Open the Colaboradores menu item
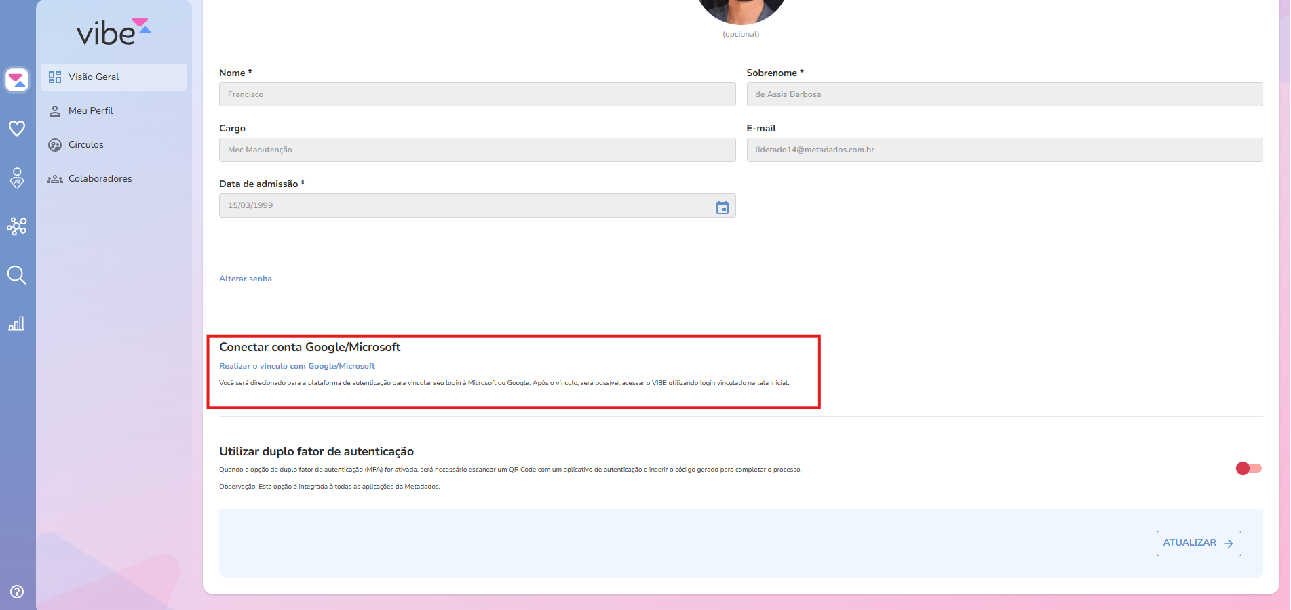Viewport: 1291px width, 610px height. (114, 179)
